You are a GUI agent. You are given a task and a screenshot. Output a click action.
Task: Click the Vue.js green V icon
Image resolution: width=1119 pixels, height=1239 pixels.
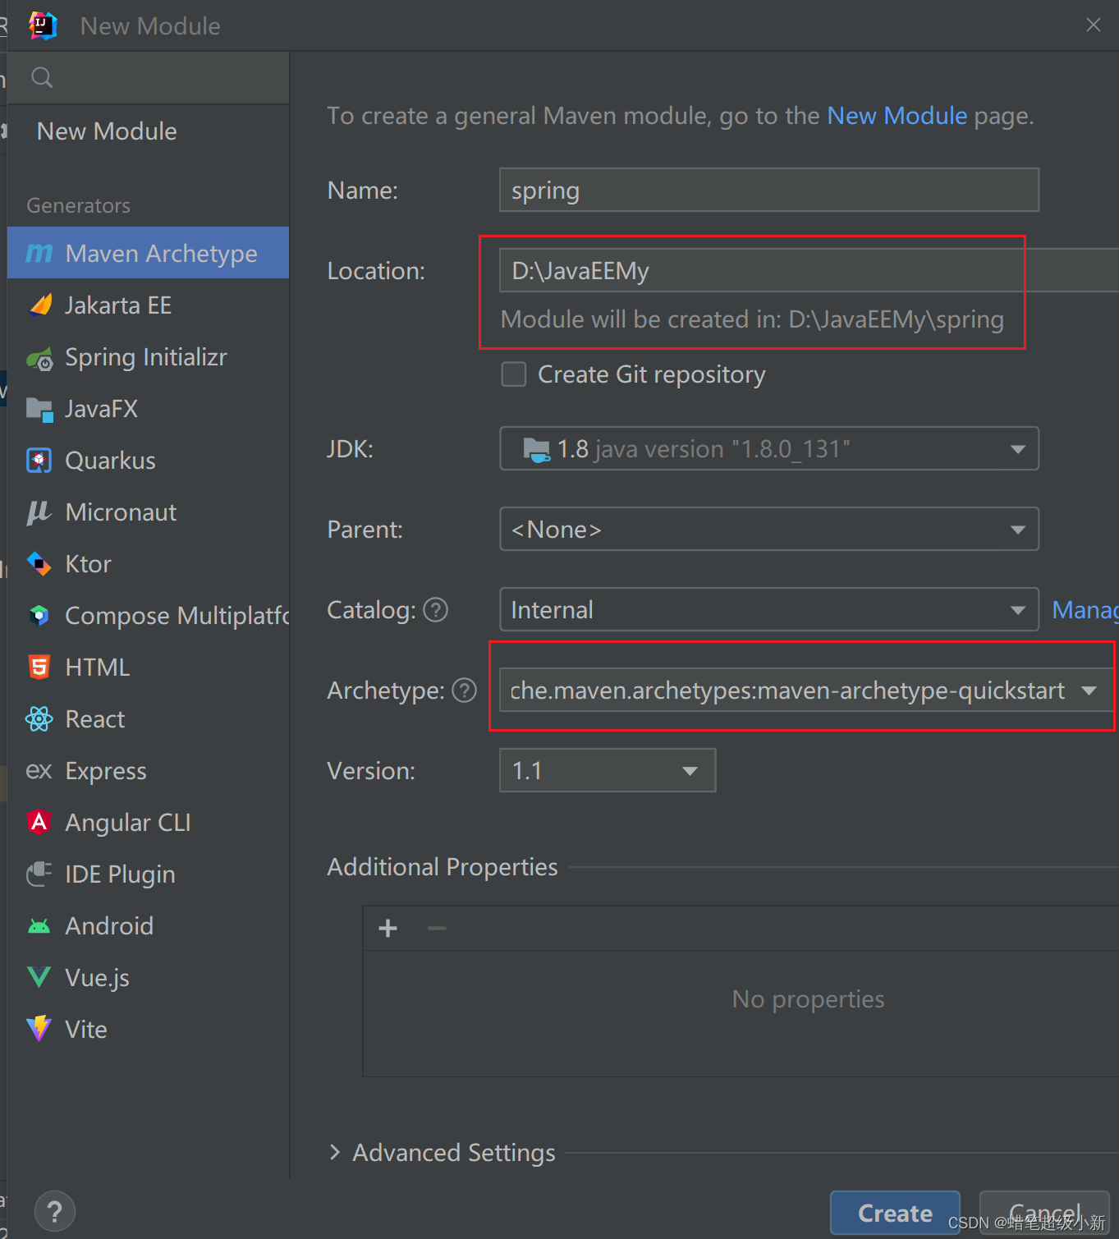tap(39, 977)
